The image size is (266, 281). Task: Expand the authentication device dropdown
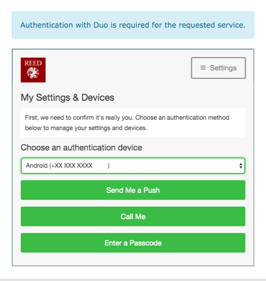(133, 166)
